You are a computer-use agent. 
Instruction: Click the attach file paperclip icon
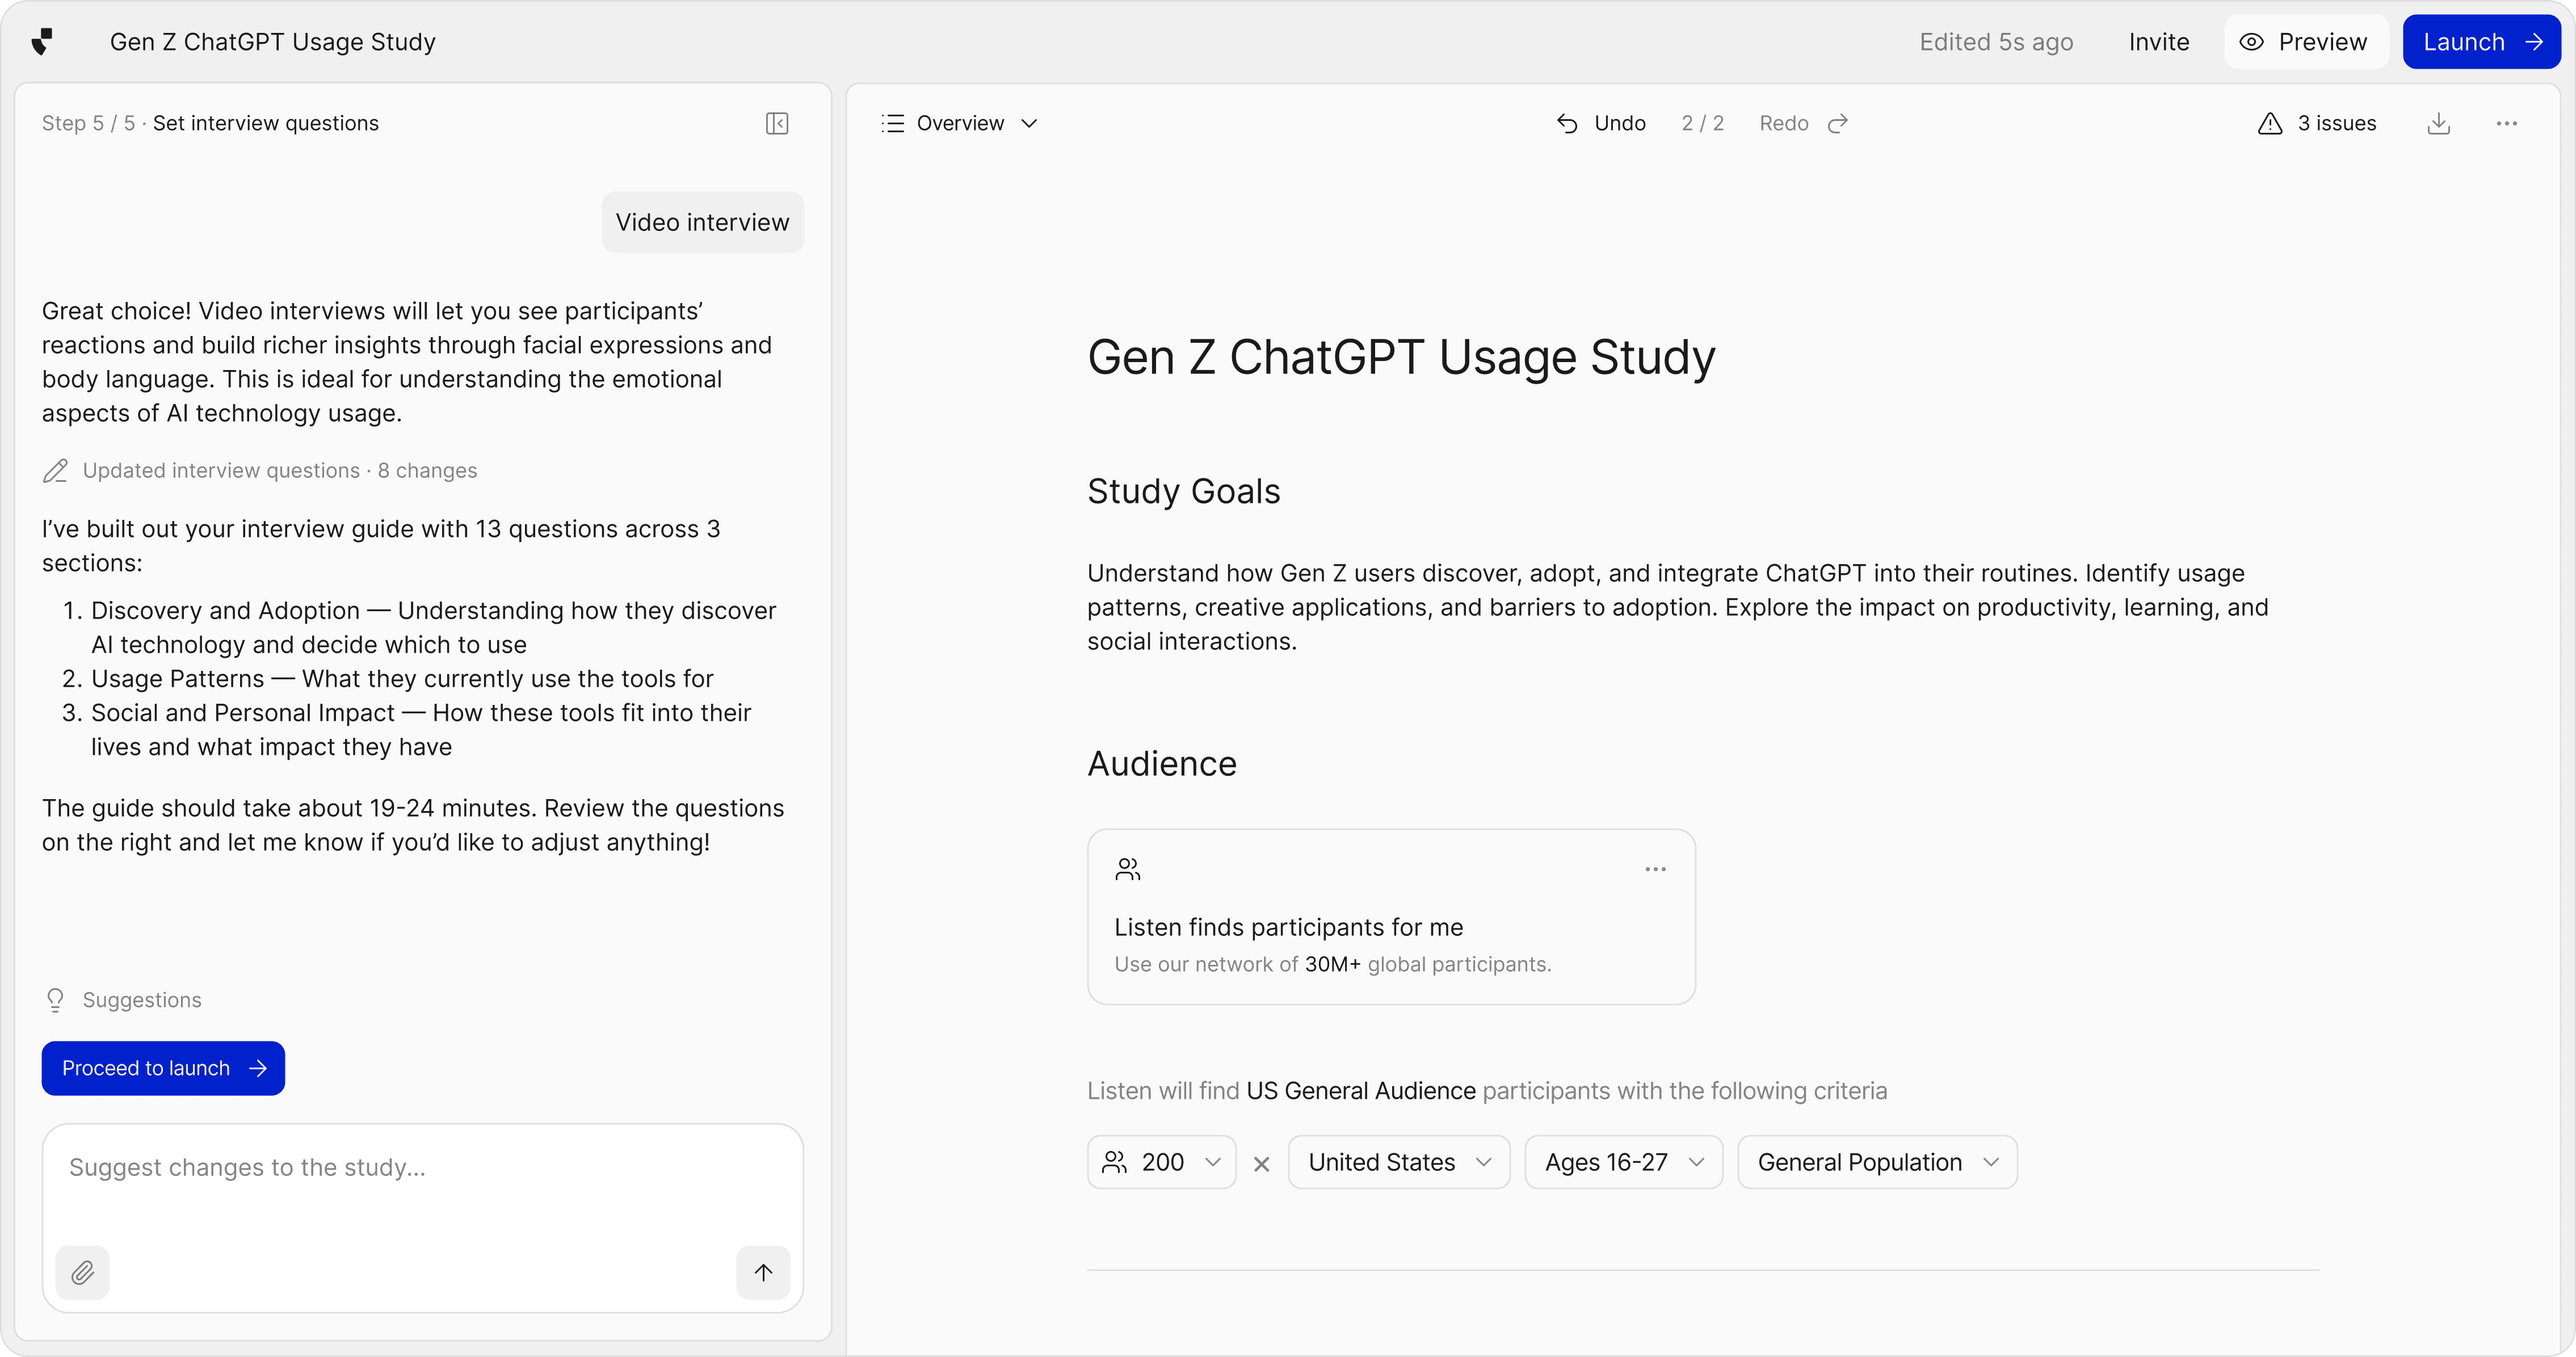pos(83,1272)
